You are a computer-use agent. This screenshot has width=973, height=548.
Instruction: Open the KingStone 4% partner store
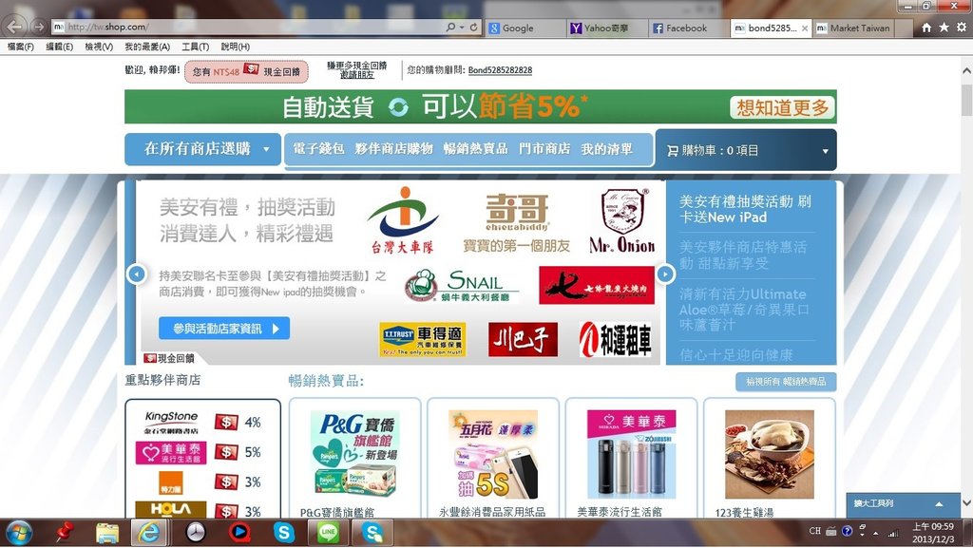202,422
